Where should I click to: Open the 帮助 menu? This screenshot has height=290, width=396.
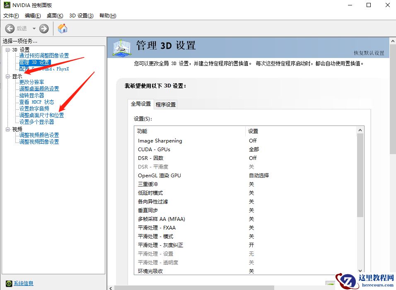(x=107, y=15)
